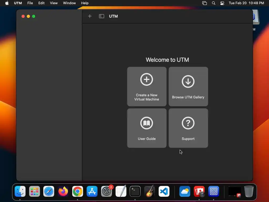
Task: Open the File menu
Action: tap(30, 3)
